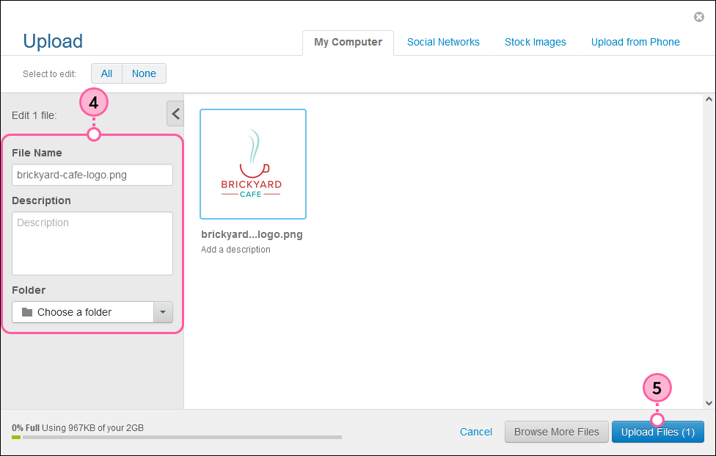This screenshot has height=456, width=716.
Task: Click Add a description under the thumbnail
Action: (x=235, y=250)
